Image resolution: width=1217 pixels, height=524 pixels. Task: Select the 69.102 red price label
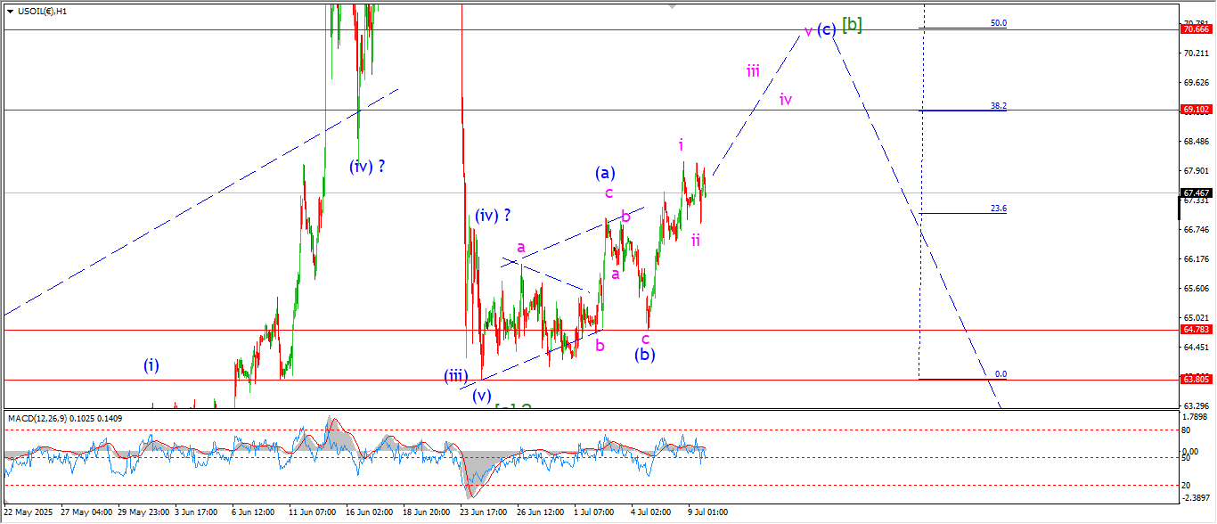1194,110
